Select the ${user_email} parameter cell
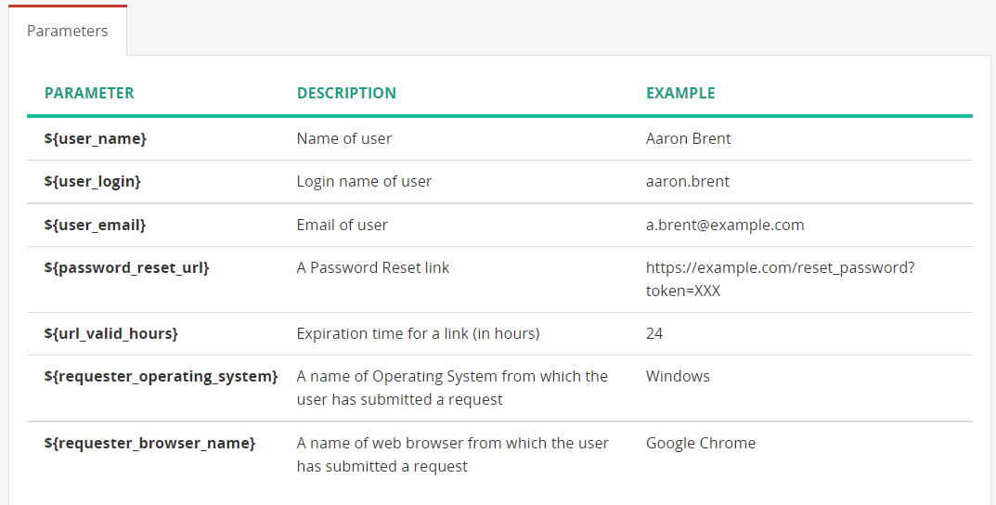The width and height of the screenshot is (996, 505). [96, 225]
